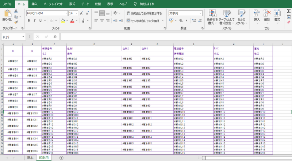Open 条件付き書式 conditional formatting
The height and width of the screenshot is (161, 292).
(x=212, y=17)
